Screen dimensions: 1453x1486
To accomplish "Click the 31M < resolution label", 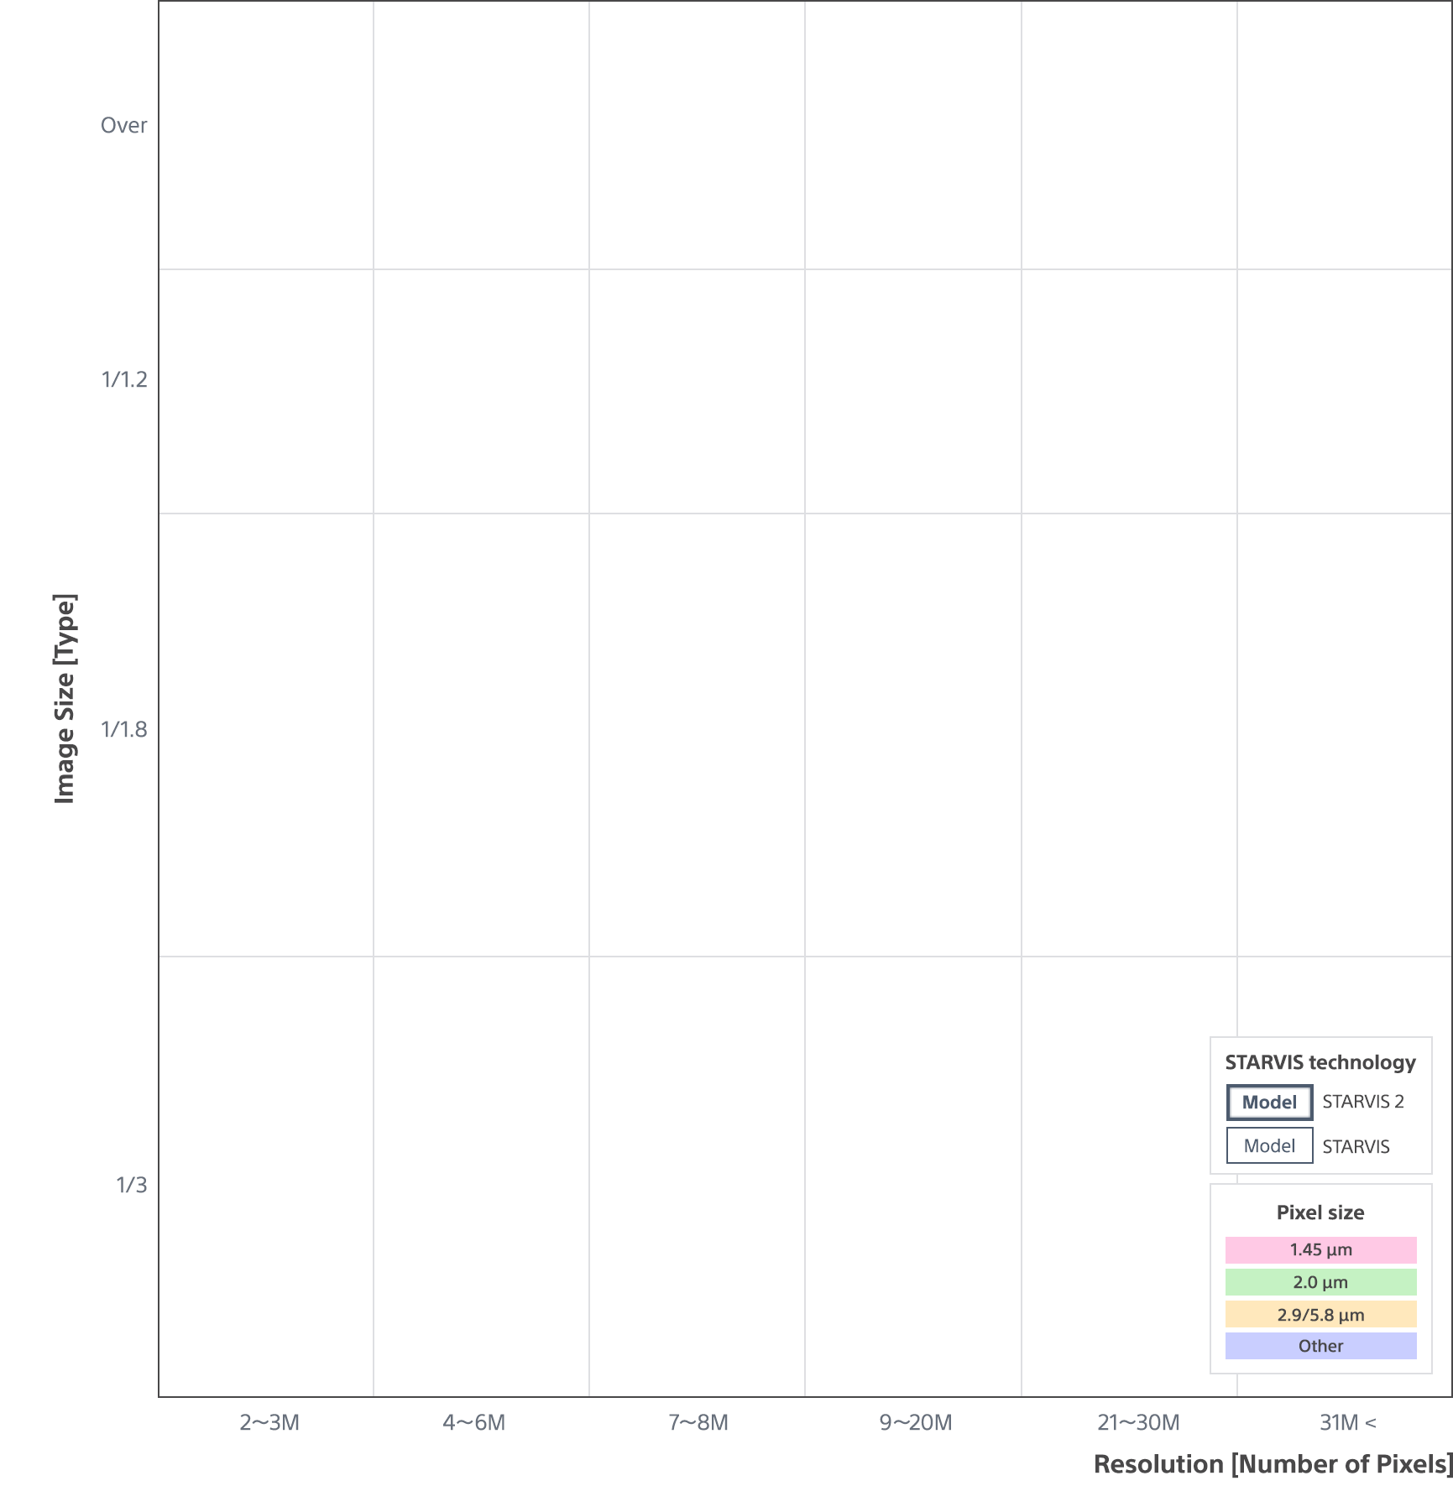I will point(1348,1423).
